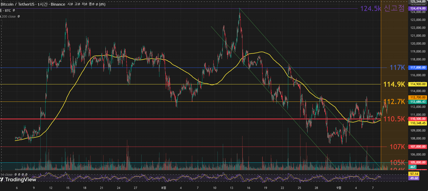Select the yellow 114,900.00 price axis label
The image size is (428, 191).
[x=418, y=84]
